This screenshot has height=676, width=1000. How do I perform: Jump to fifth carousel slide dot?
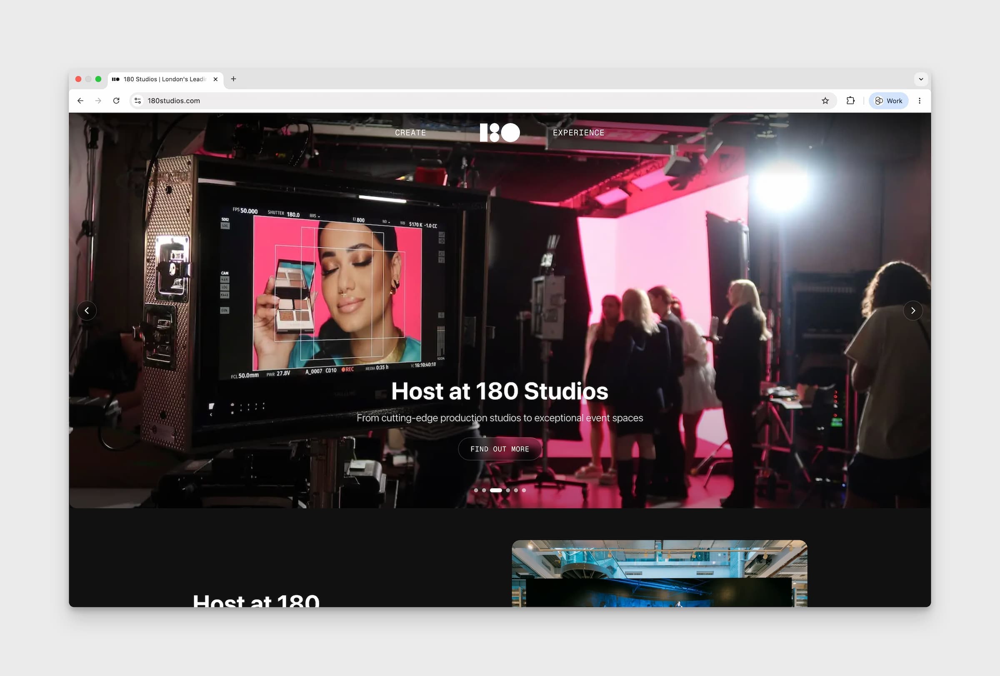point(516,490)
